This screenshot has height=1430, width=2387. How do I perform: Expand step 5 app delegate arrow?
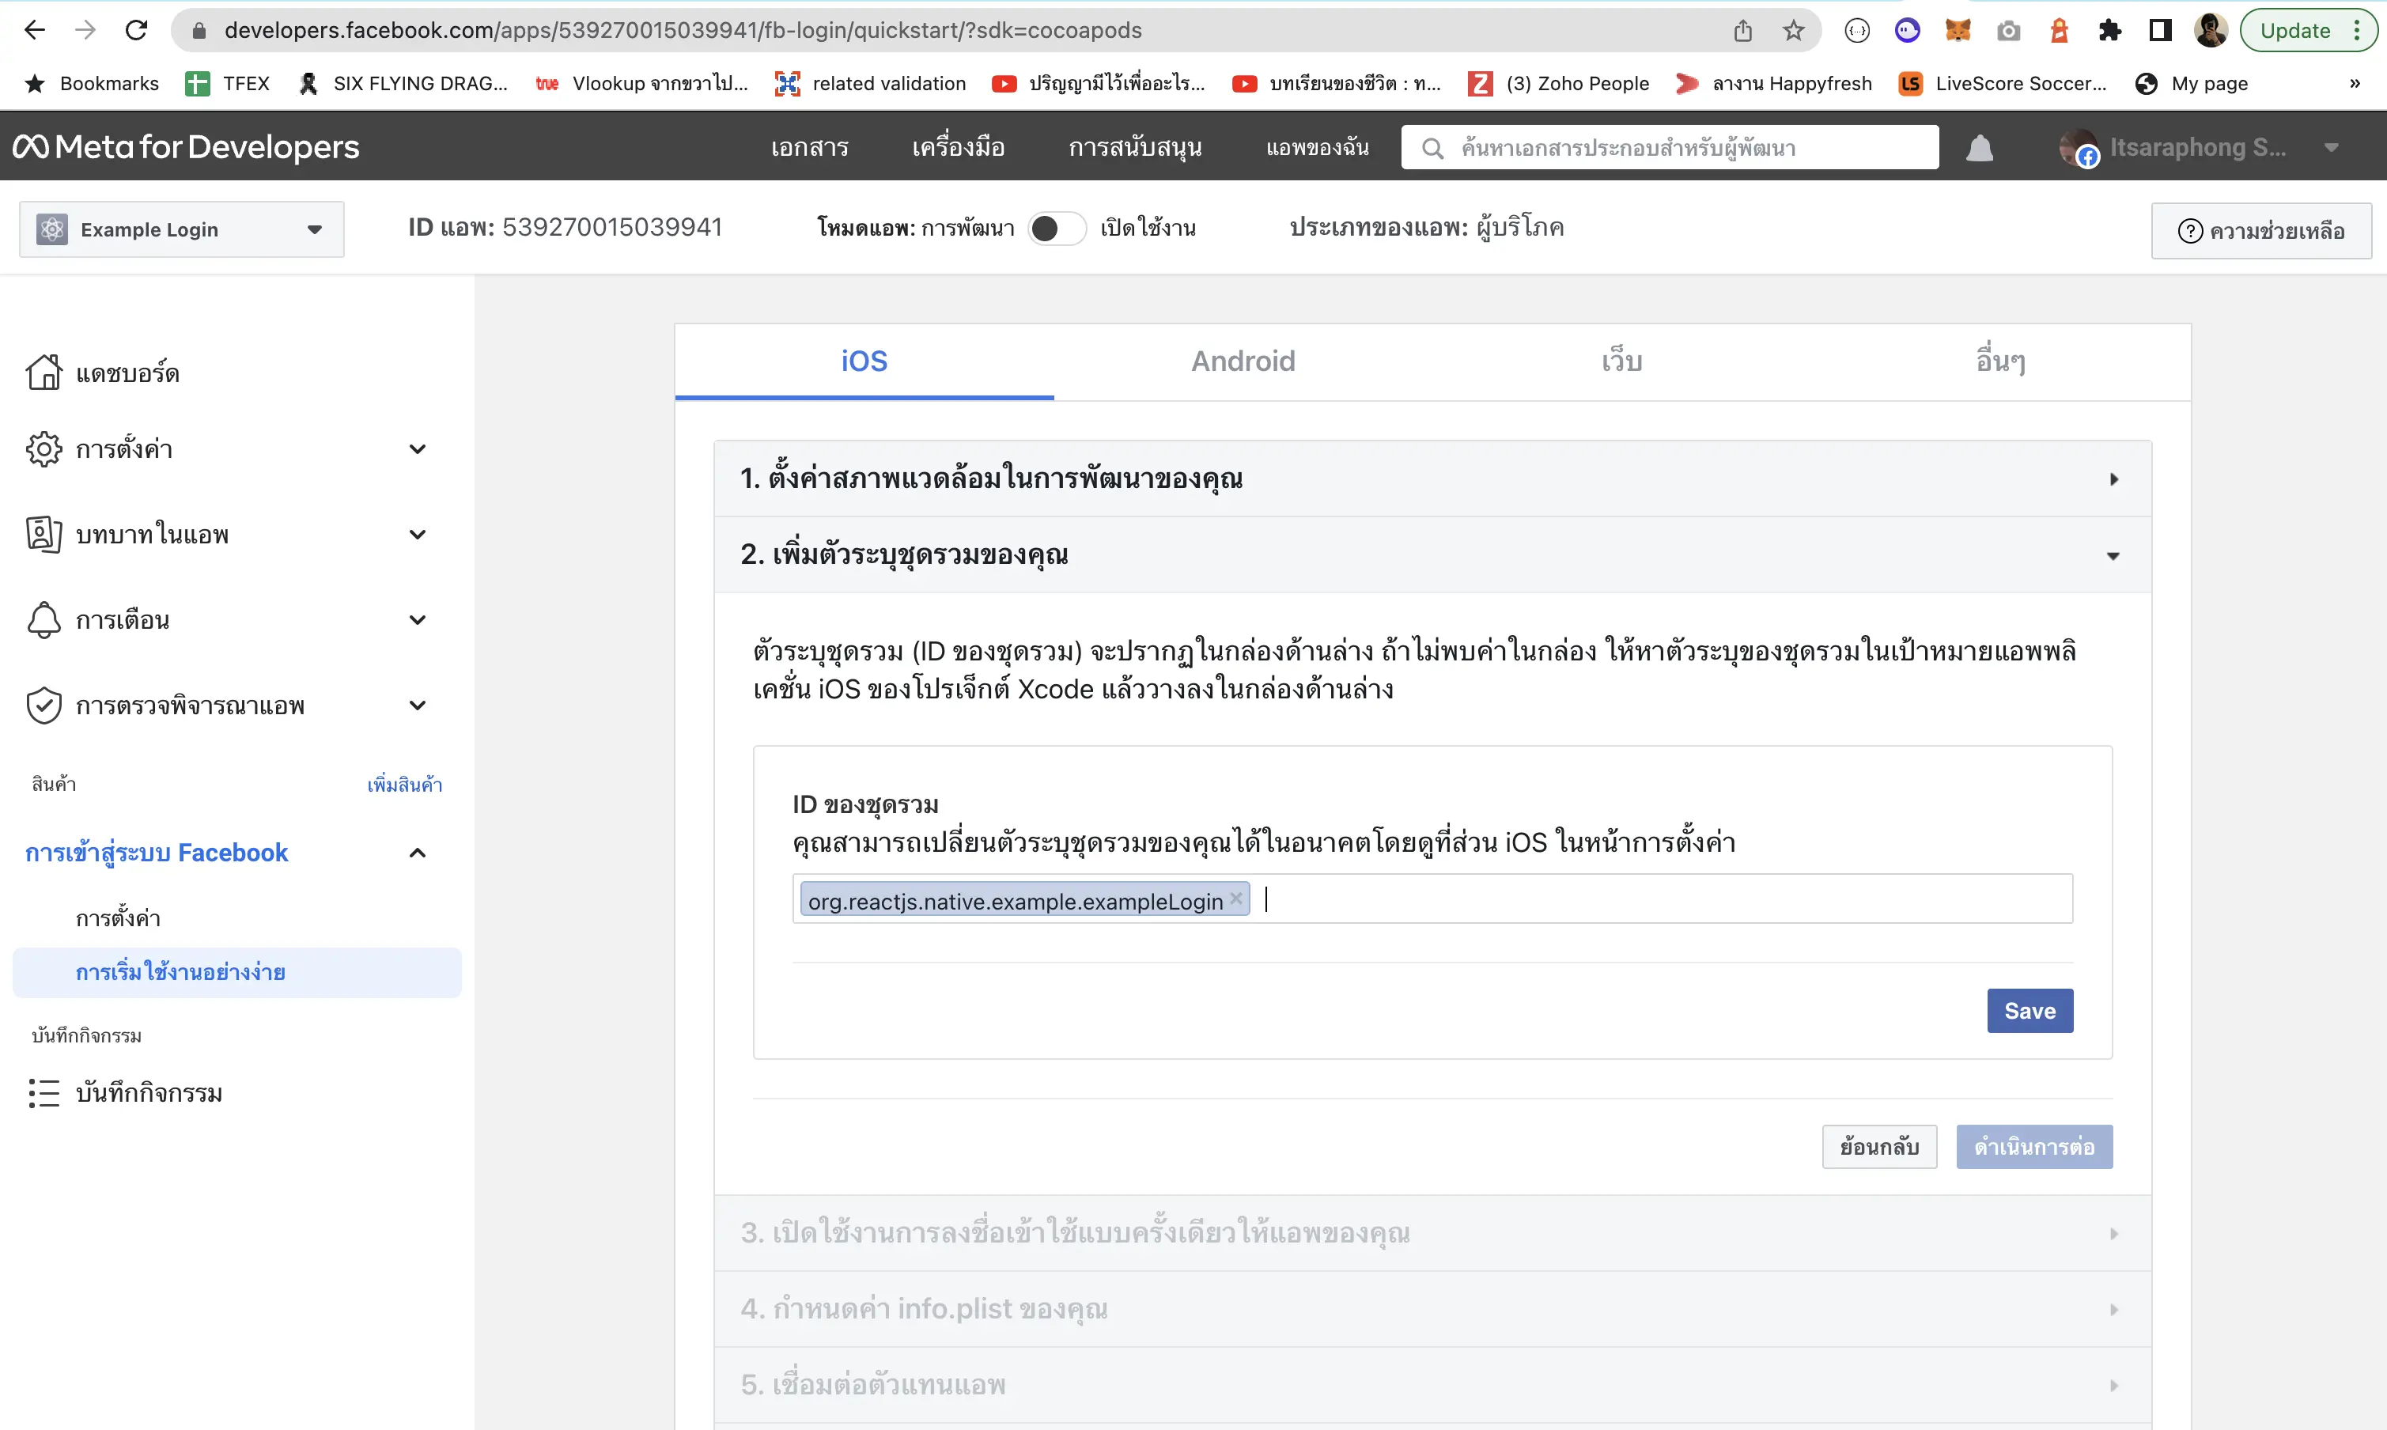coord(2113,1386)
